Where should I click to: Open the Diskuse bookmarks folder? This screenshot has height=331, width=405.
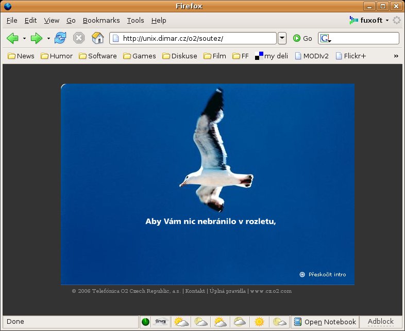[179, 56]
